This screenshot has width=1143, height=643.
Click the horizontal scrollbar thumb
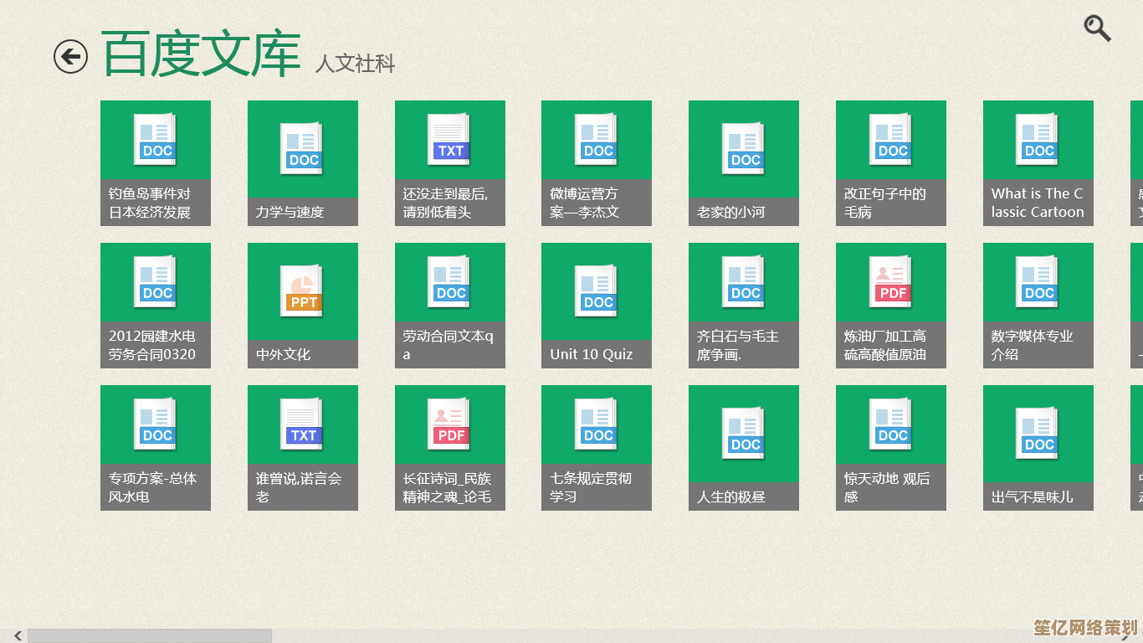pos(150,636)
